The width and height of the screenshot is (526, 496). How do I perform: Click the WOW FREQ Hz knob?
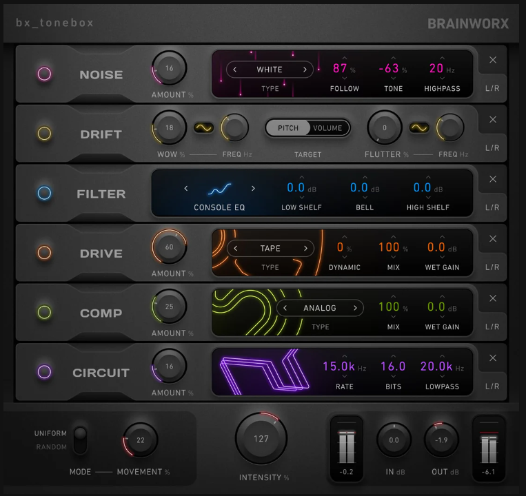[x=234, y=127]
